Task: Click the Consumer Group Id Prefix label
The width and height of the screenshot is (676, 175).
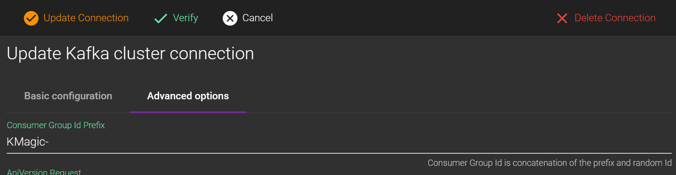Action: [x=56, y=125]
